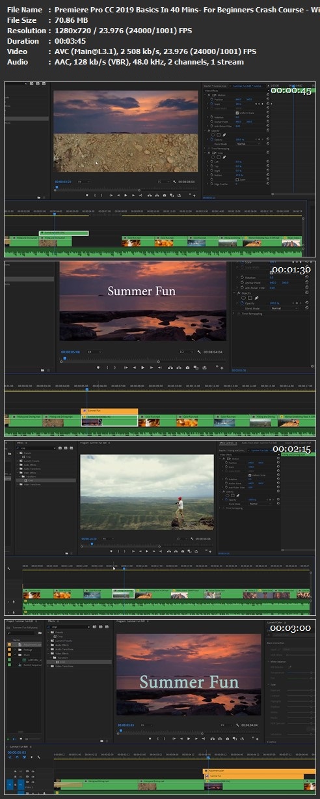Viewport: 320px width, 799px height.
Task: Select Music bin in 00:03:00 Project panel
Action: (27, 654)
